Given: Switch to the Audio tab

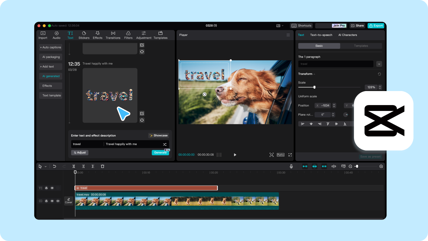Looking at the screenshot, I should pos(56,35).
